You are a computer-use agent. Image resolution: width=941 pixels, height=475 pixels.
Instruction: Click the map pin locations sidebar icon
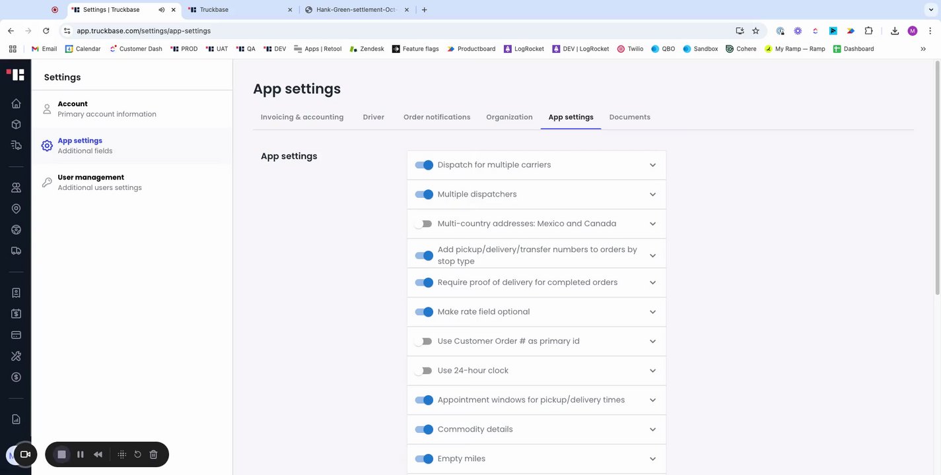(16, 208)
